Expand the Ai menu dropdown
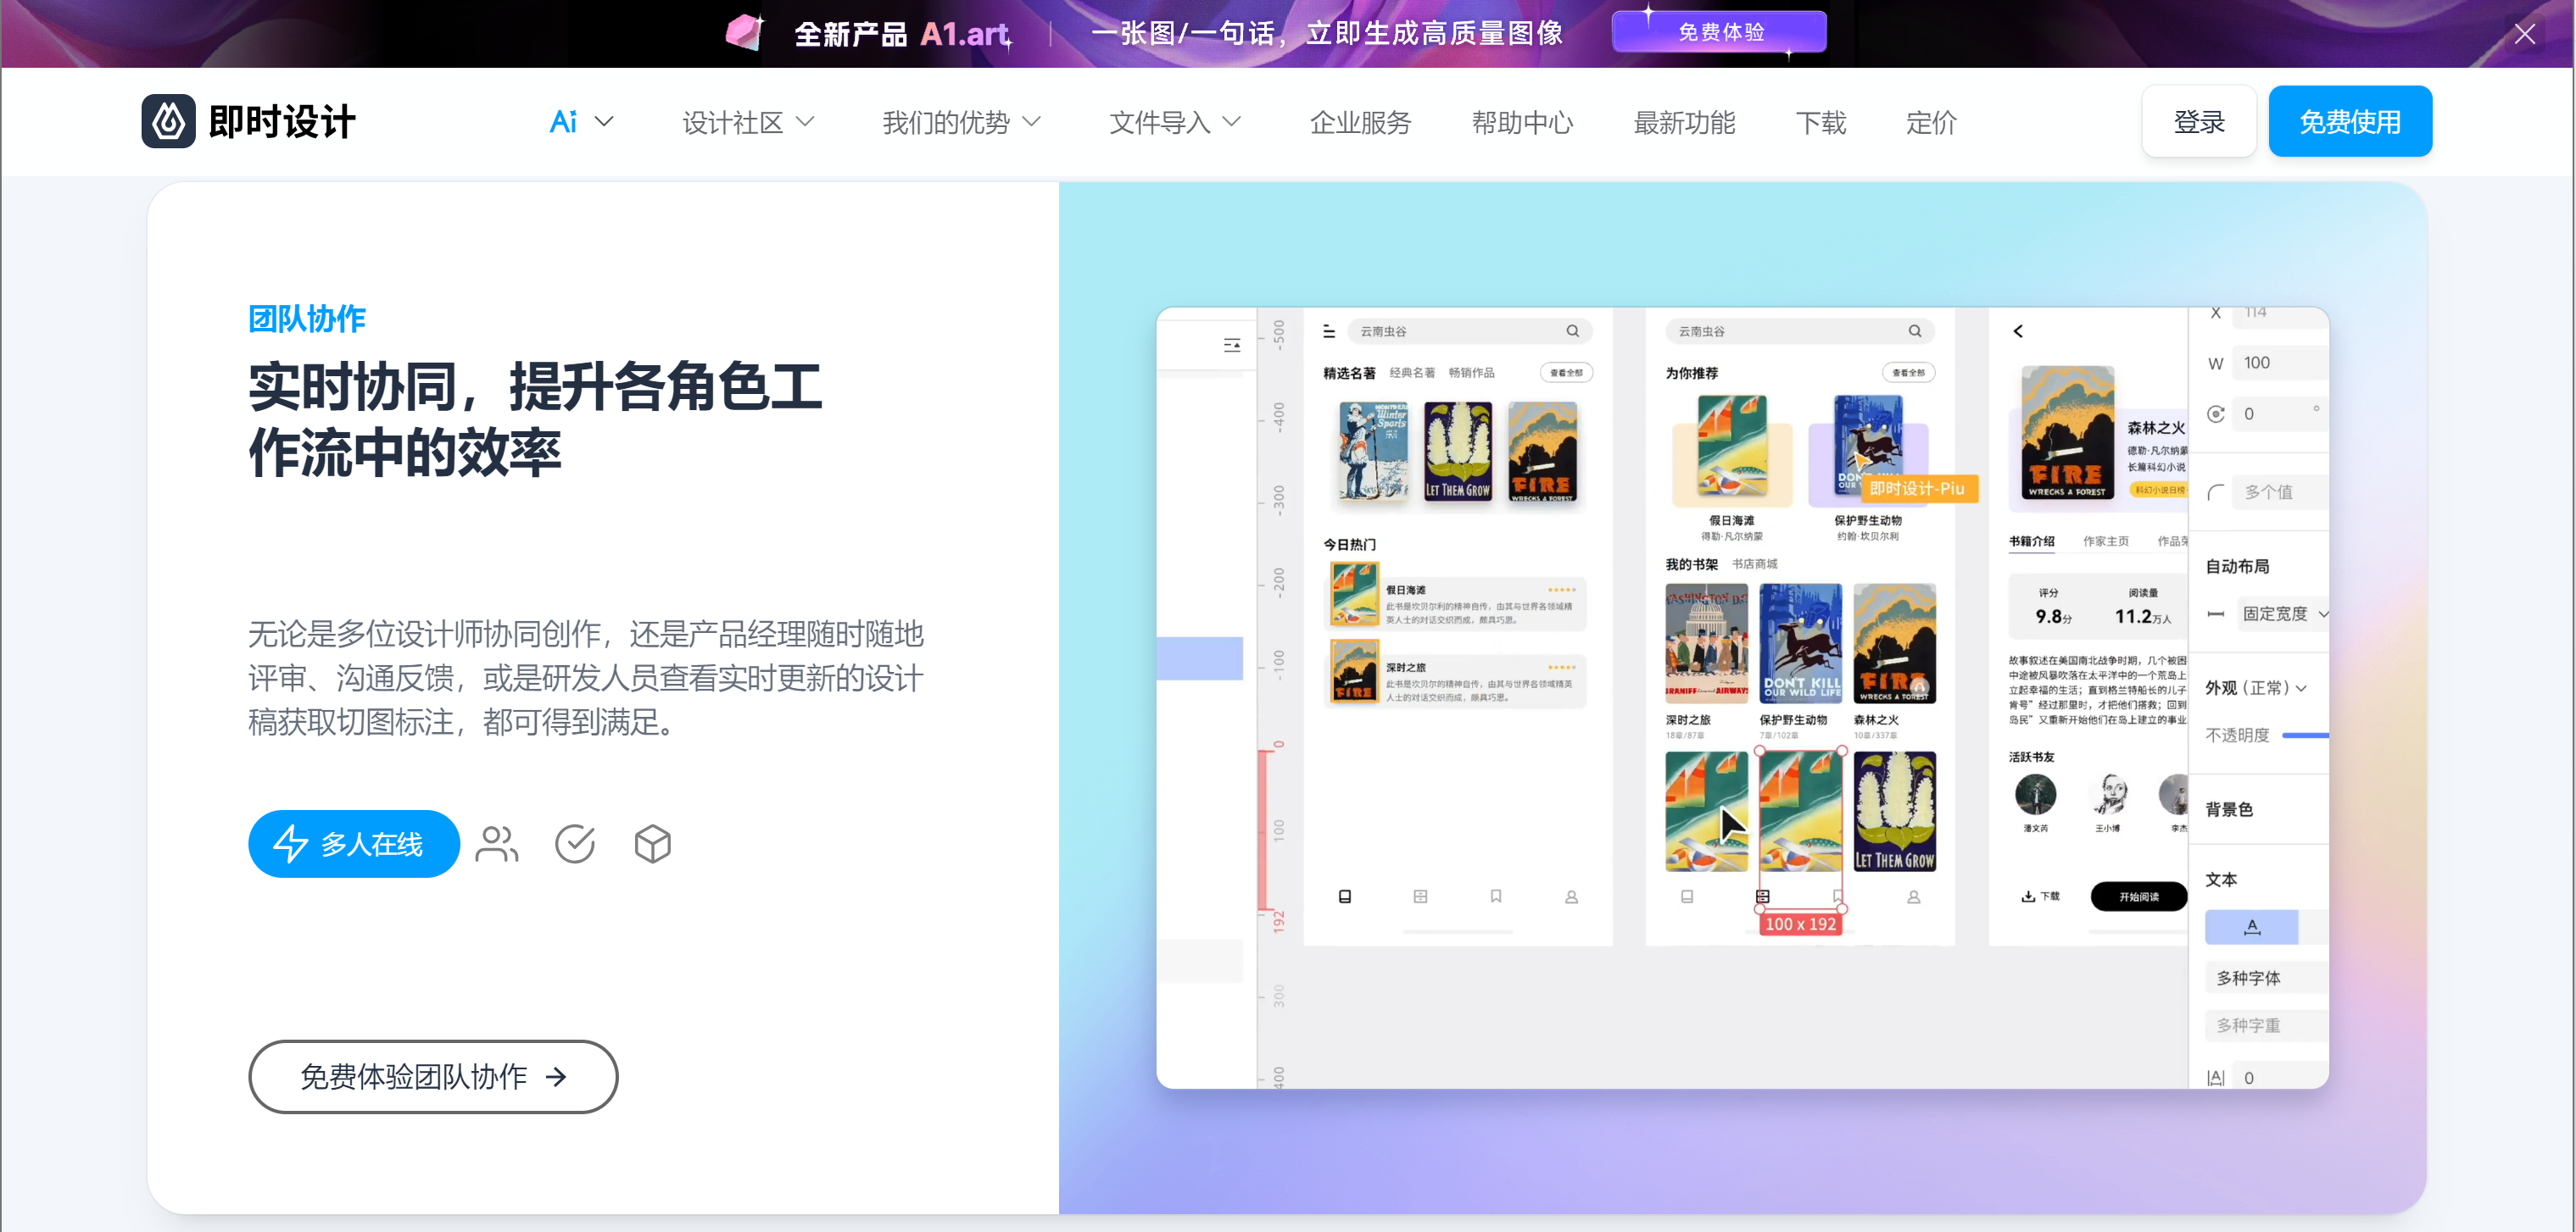 tap(581, 122)
